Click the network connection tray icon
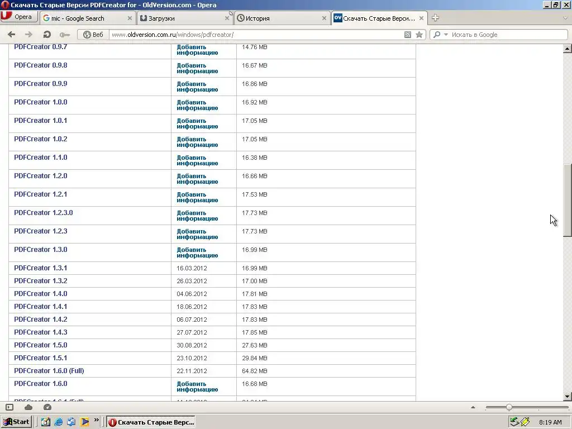The width and height of the screenshot is (572, 429). [525, 422]
